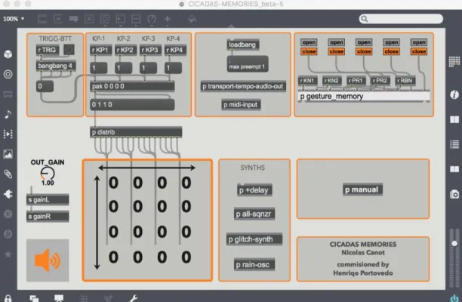Add a toggle object from top toolbar
This screenshot has height=302, width=462.
point(89,19)
